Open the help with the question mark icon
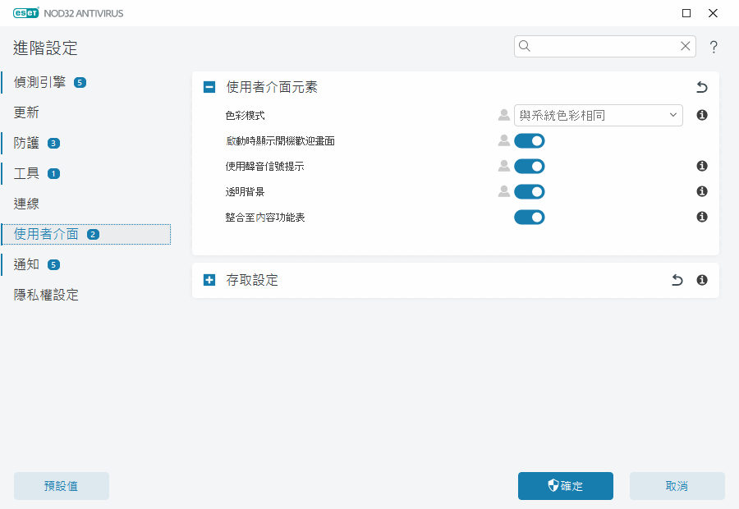This screenshot has height=509, width=739. point(713,47)
